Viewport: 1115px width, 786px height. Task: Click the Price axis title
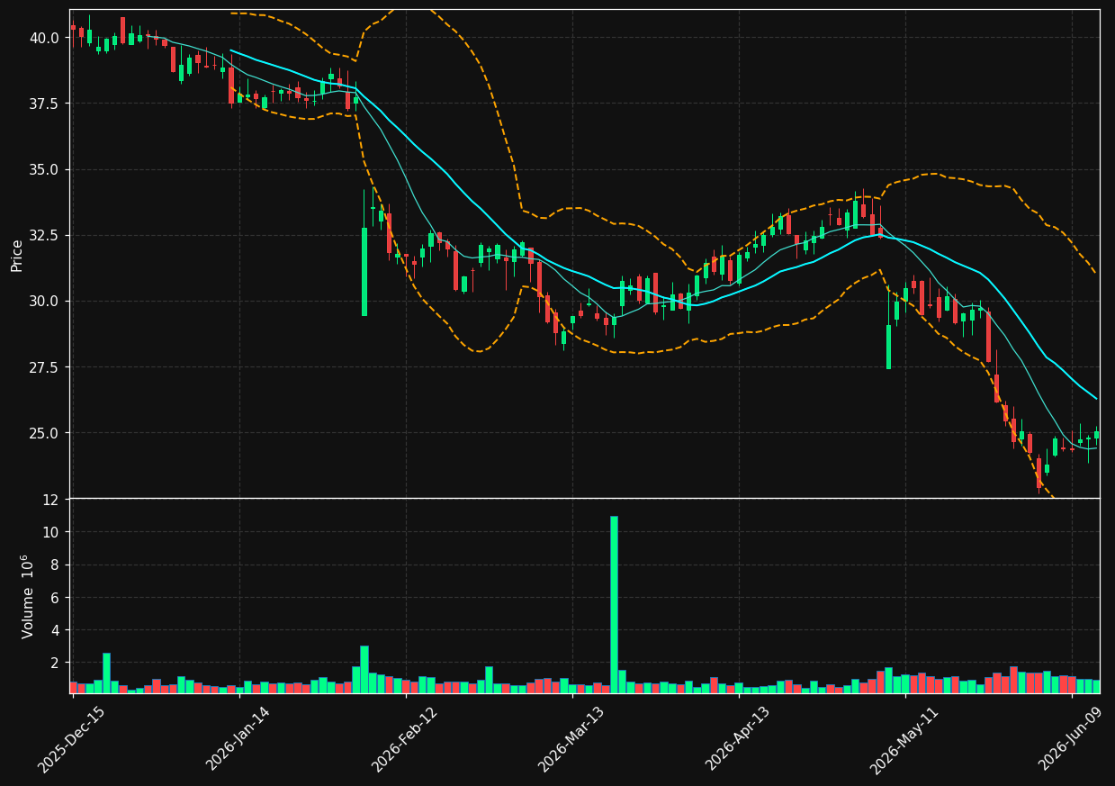(x=17, y=255)
